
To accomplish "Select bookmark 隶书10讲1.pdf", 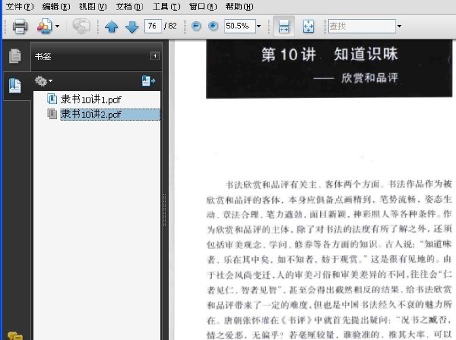I will 90,99.
